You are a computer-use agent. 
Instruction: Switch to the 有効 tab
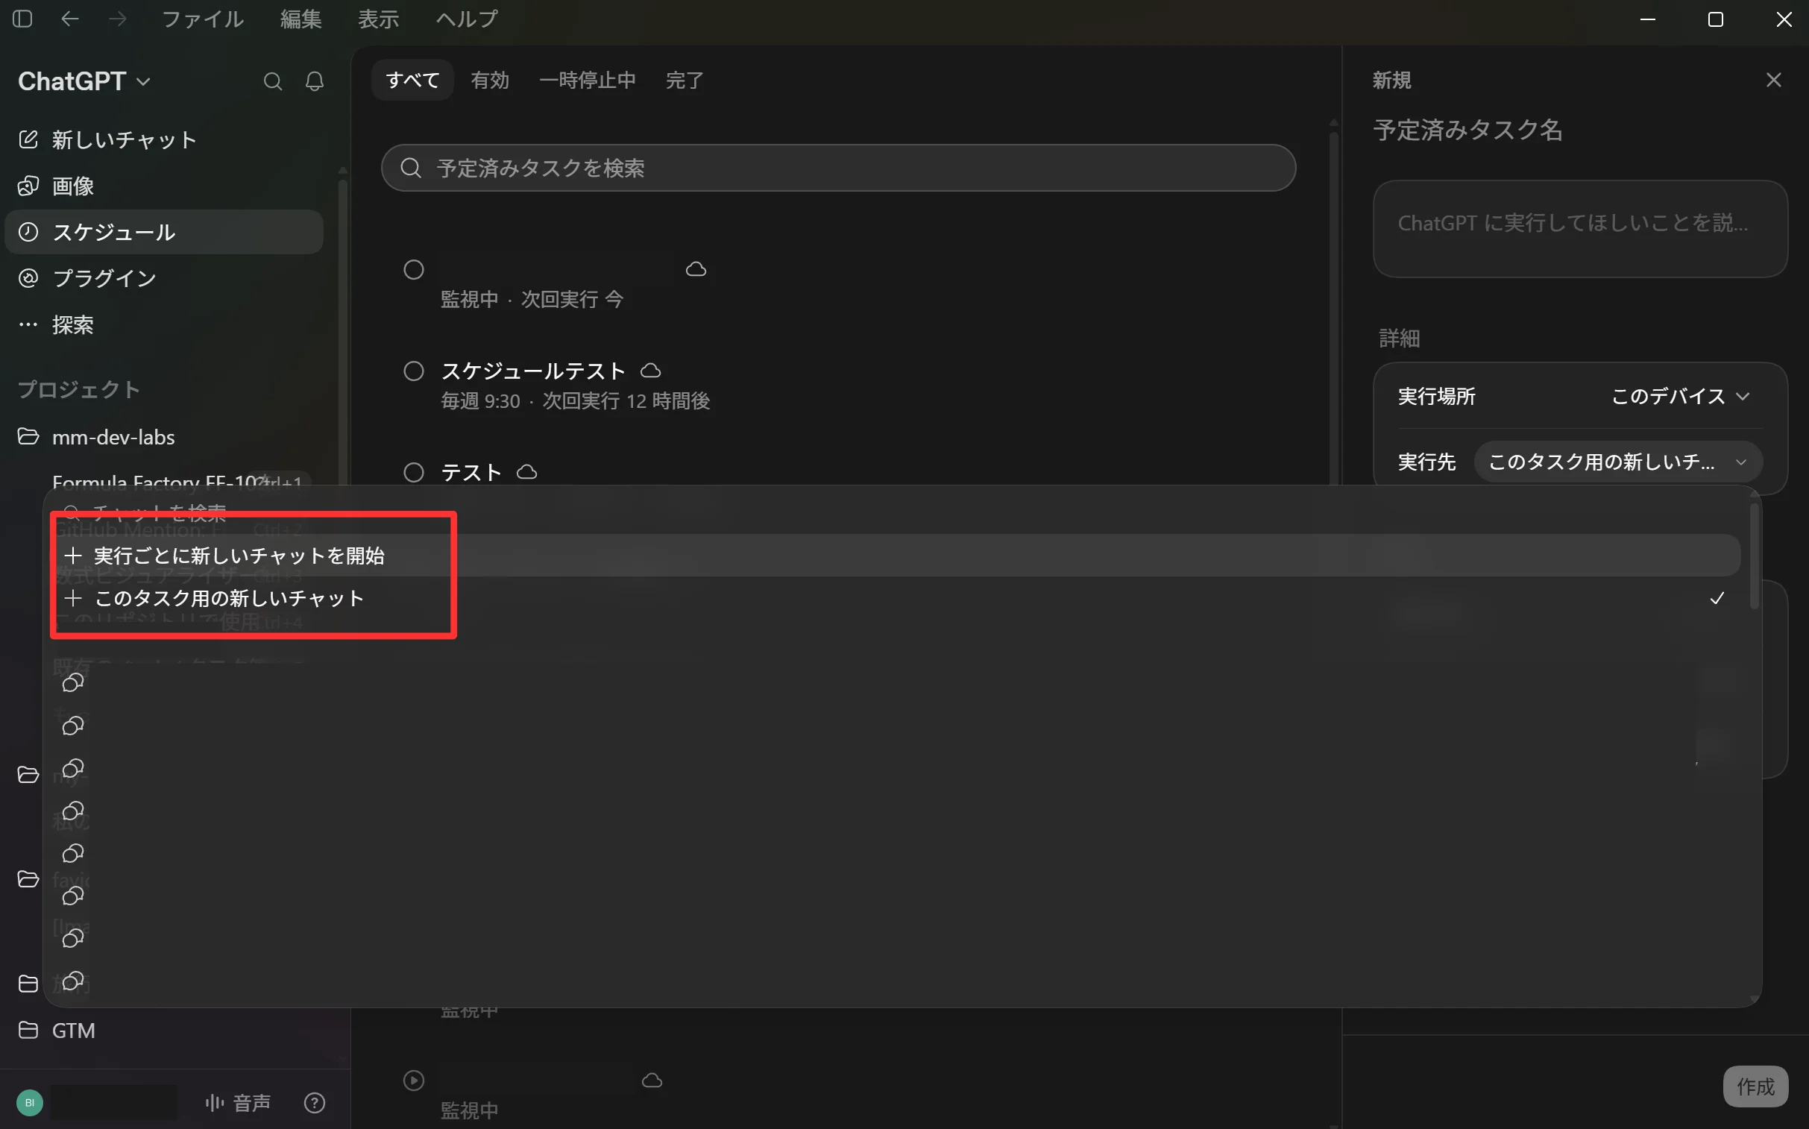[x=491, y=80]
